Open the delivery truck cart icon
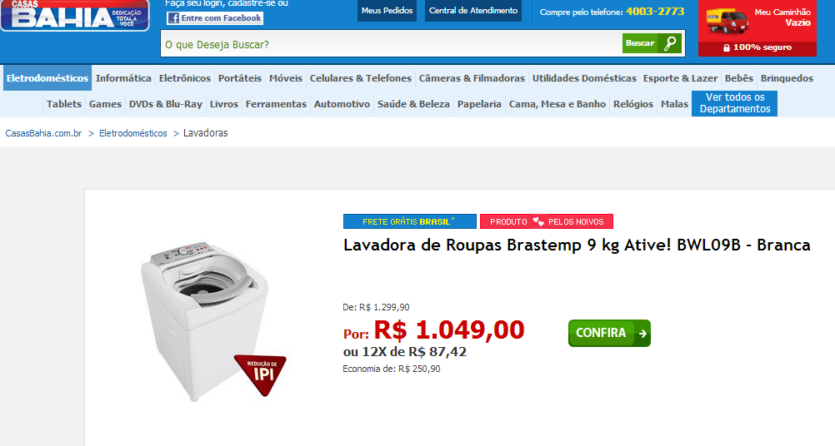The height and width of the screenshot is (446, 835). click(x=727, y=21)
